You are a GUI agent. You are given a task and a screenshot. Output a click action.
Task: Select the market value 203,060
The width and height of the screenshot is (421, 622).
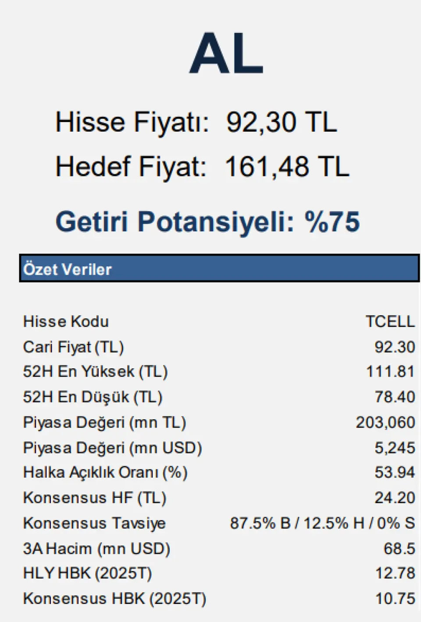click(x=385, y=422)
